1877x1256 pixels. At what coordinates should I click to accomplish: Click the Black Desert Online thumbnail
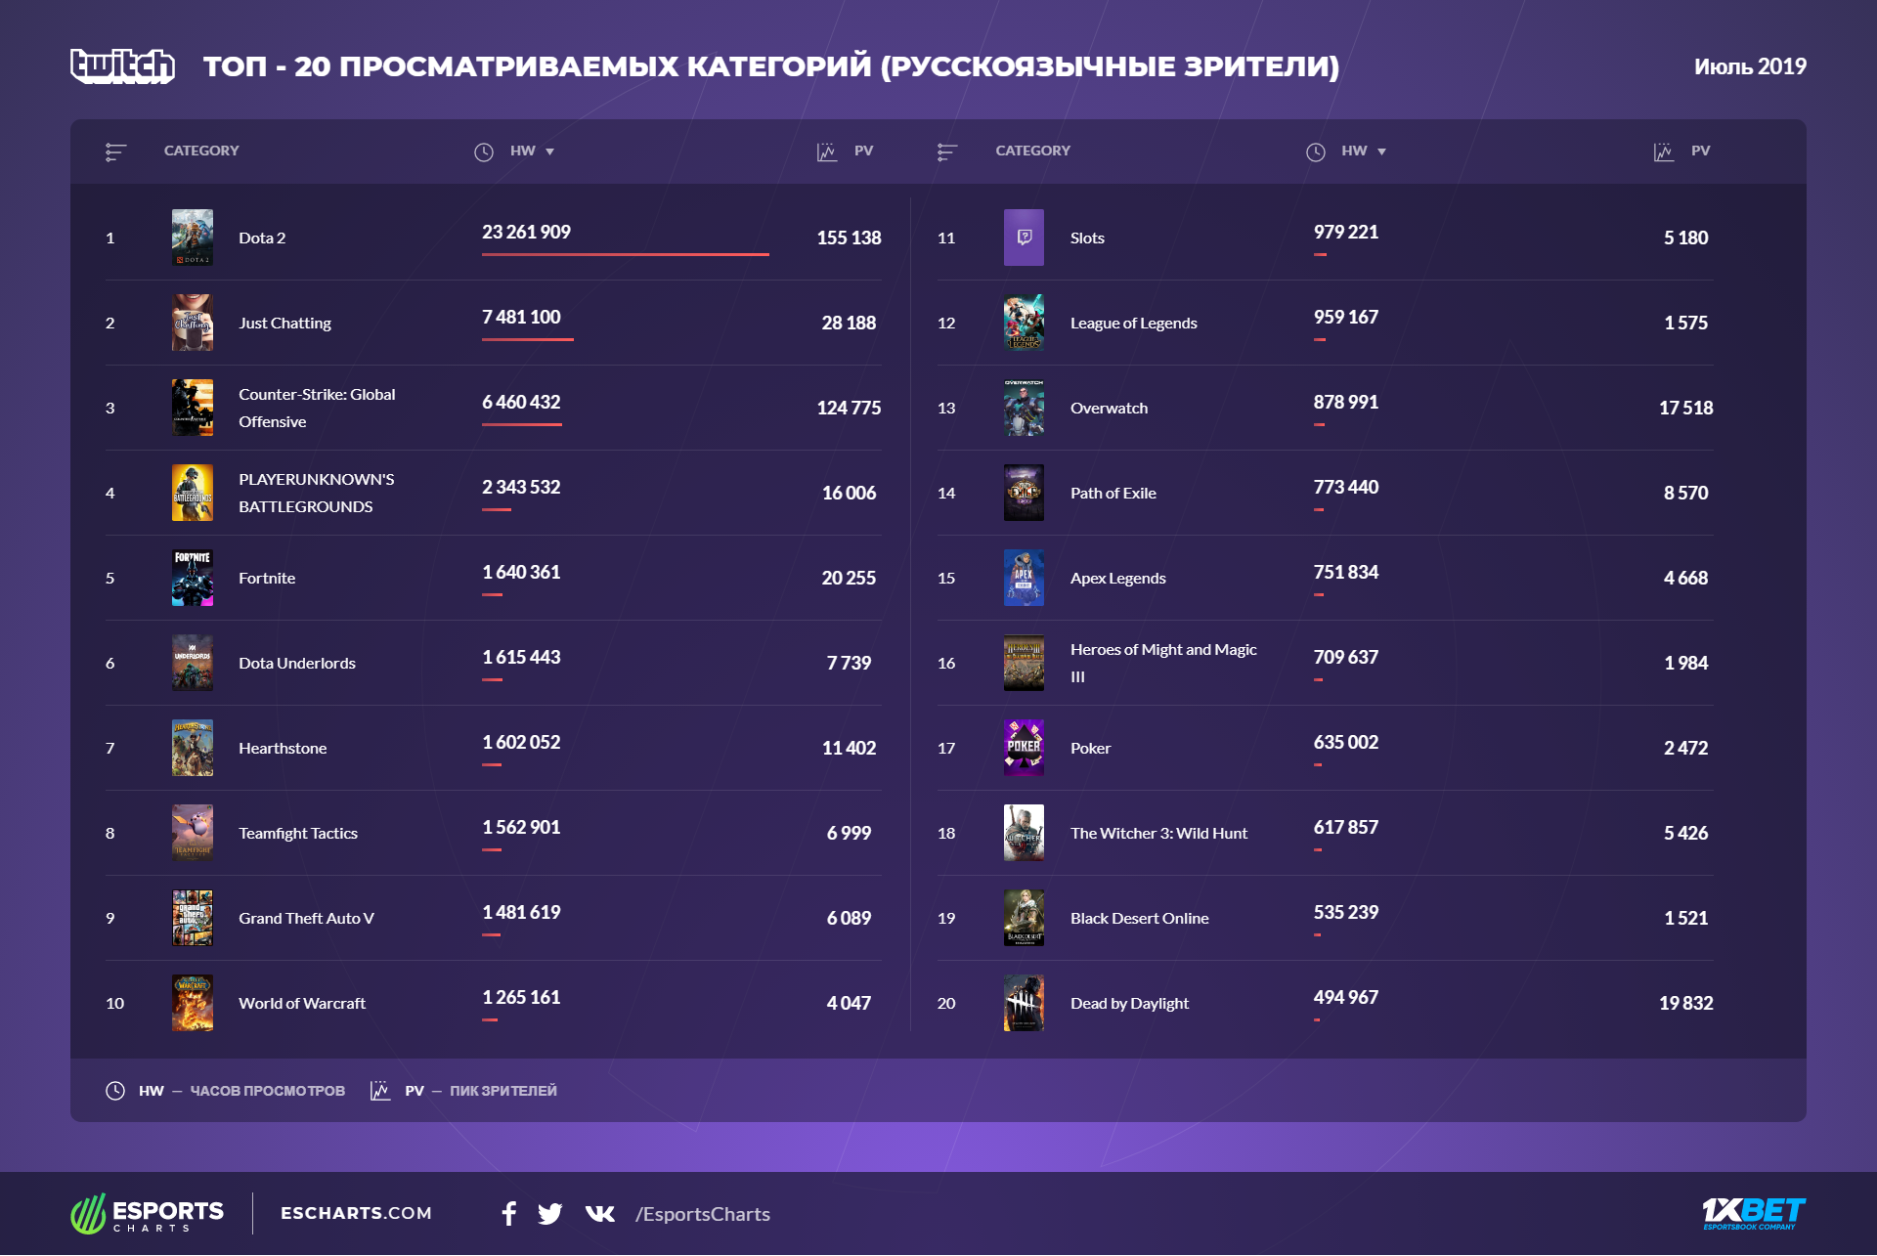coord(1024,918)
